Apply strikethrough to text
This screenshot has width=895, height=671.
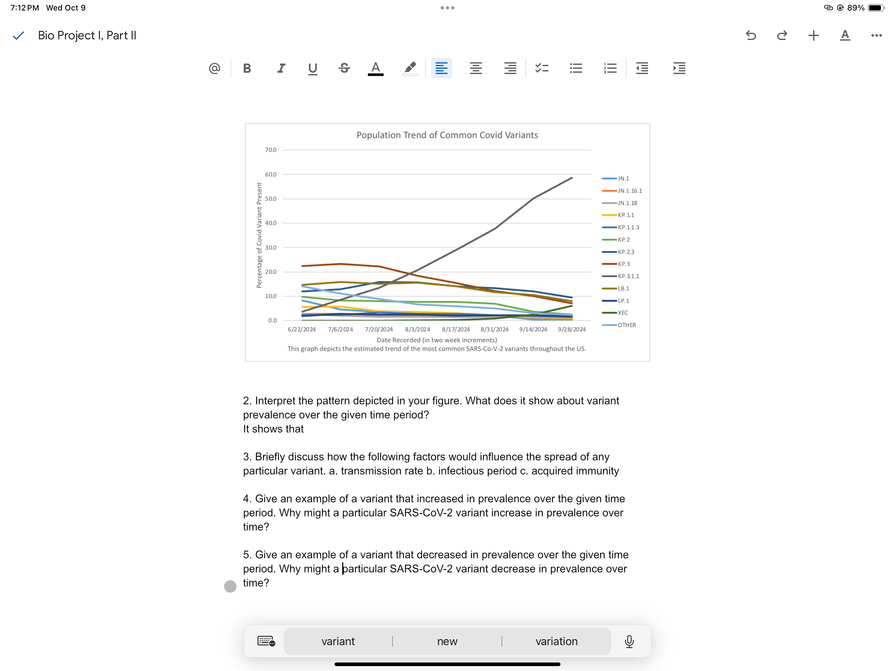click(344, 68)
